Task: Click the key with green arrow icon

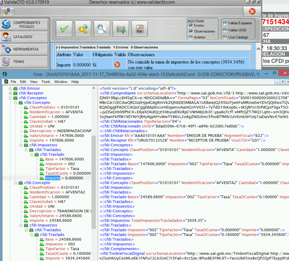Action: (83, 29)
